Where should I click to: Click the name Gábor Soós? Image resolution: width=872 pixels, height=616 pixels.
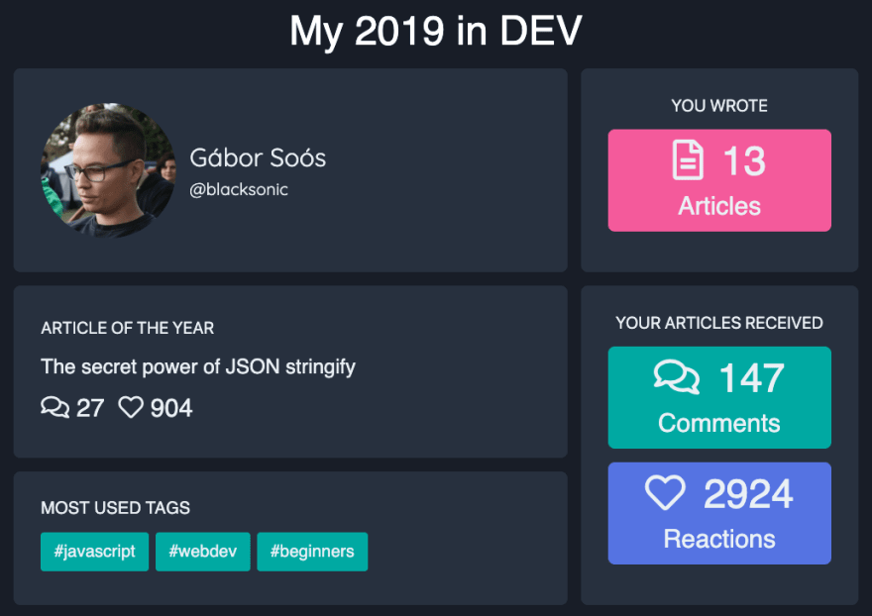(258, 157)
